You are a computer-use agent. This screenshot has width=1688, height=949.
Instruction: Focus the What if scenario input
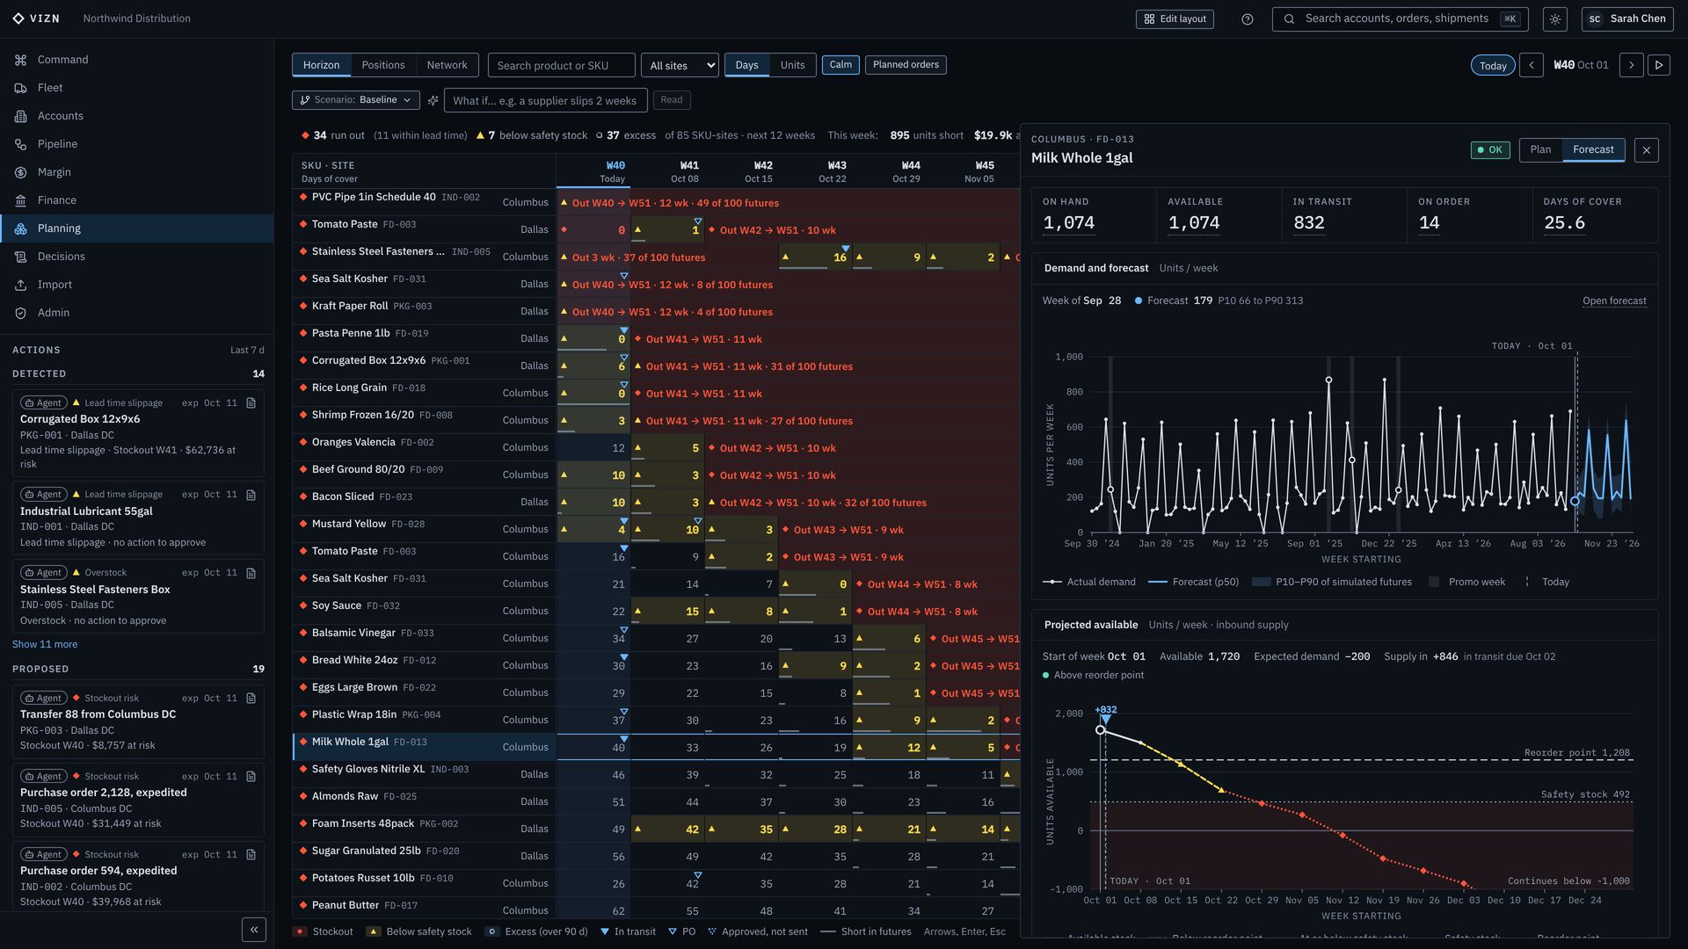pyautogui.click(x=545, y=101)
